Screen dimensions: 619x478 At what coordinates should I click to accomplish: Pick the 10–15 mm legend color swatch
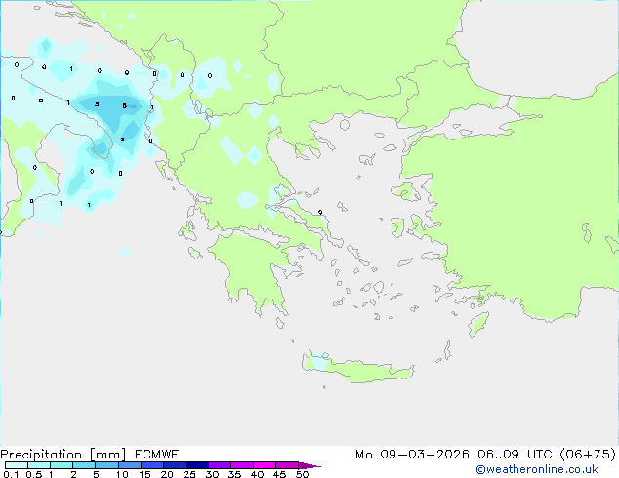click(x=129, y=465)
